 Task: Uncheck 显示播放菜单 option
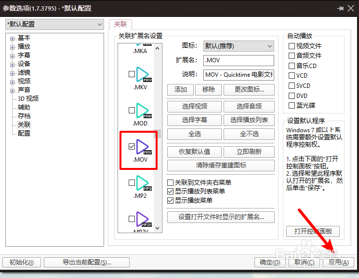pos(170,201)
